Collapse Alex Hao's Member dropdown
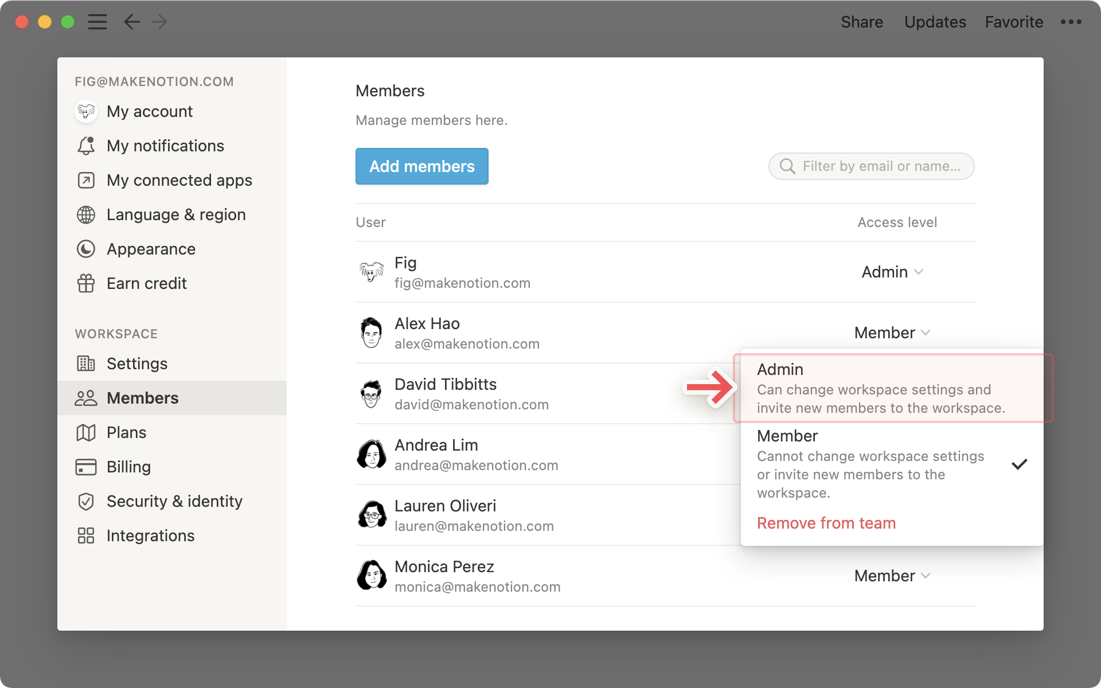Viewport: 1101px width, 688px height. tap(892, 333)
